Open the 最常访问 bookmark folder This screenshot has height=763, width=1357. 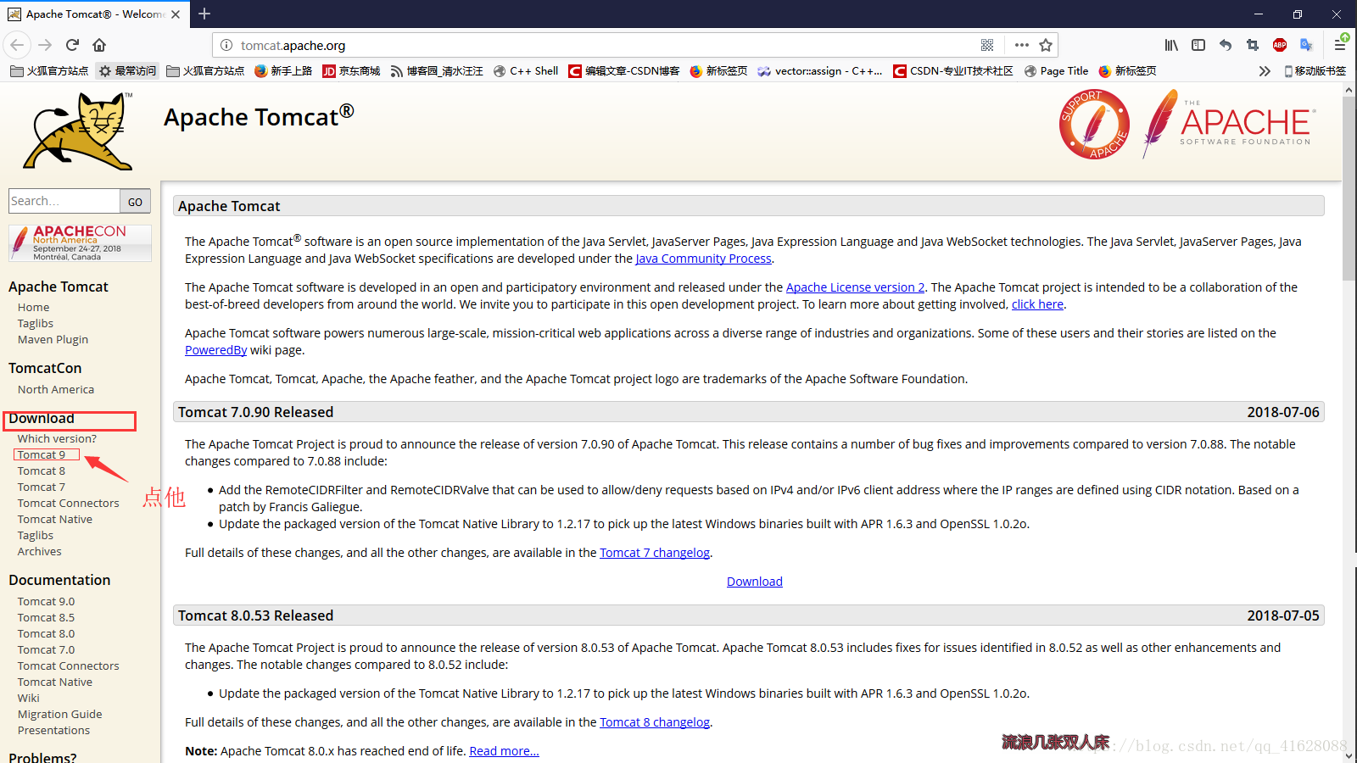click(128, 71)
